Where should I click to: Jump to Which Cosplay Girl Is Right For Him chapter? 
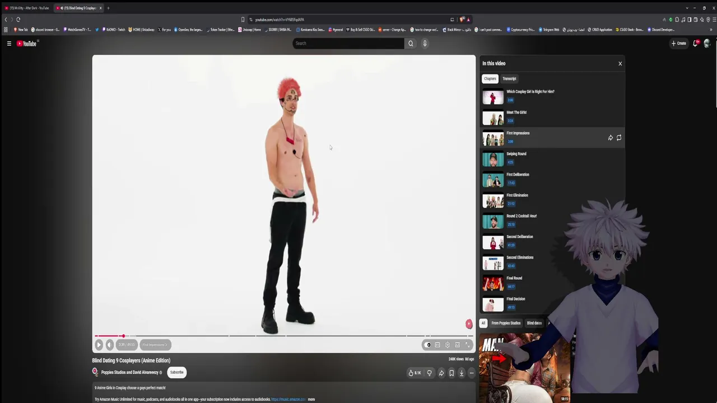552,96
